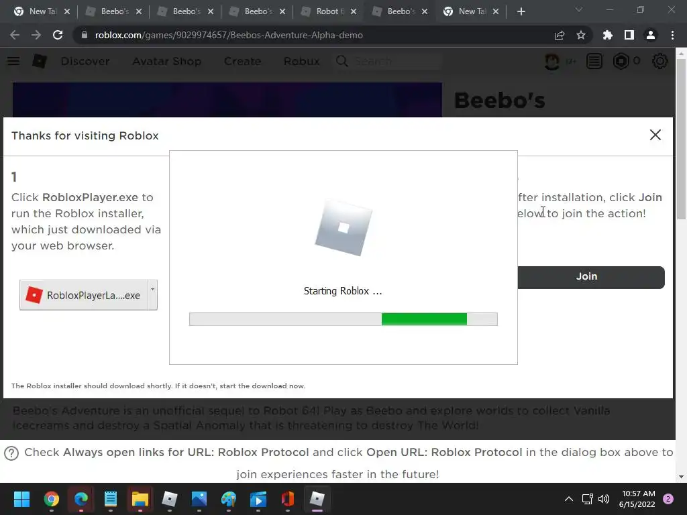The height and width of the screenshot is (515, 687).
Task: Open Chrome profile avatar icon
Action: 651,35
